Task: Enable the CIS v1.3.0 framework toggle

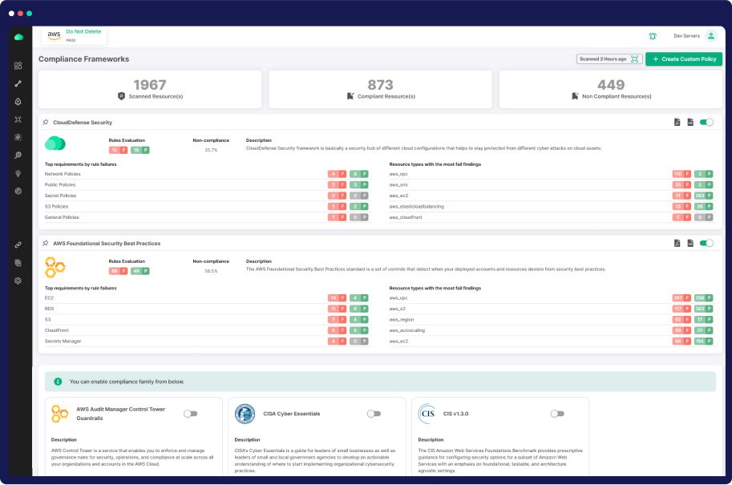Action: [x=557, y=414]
